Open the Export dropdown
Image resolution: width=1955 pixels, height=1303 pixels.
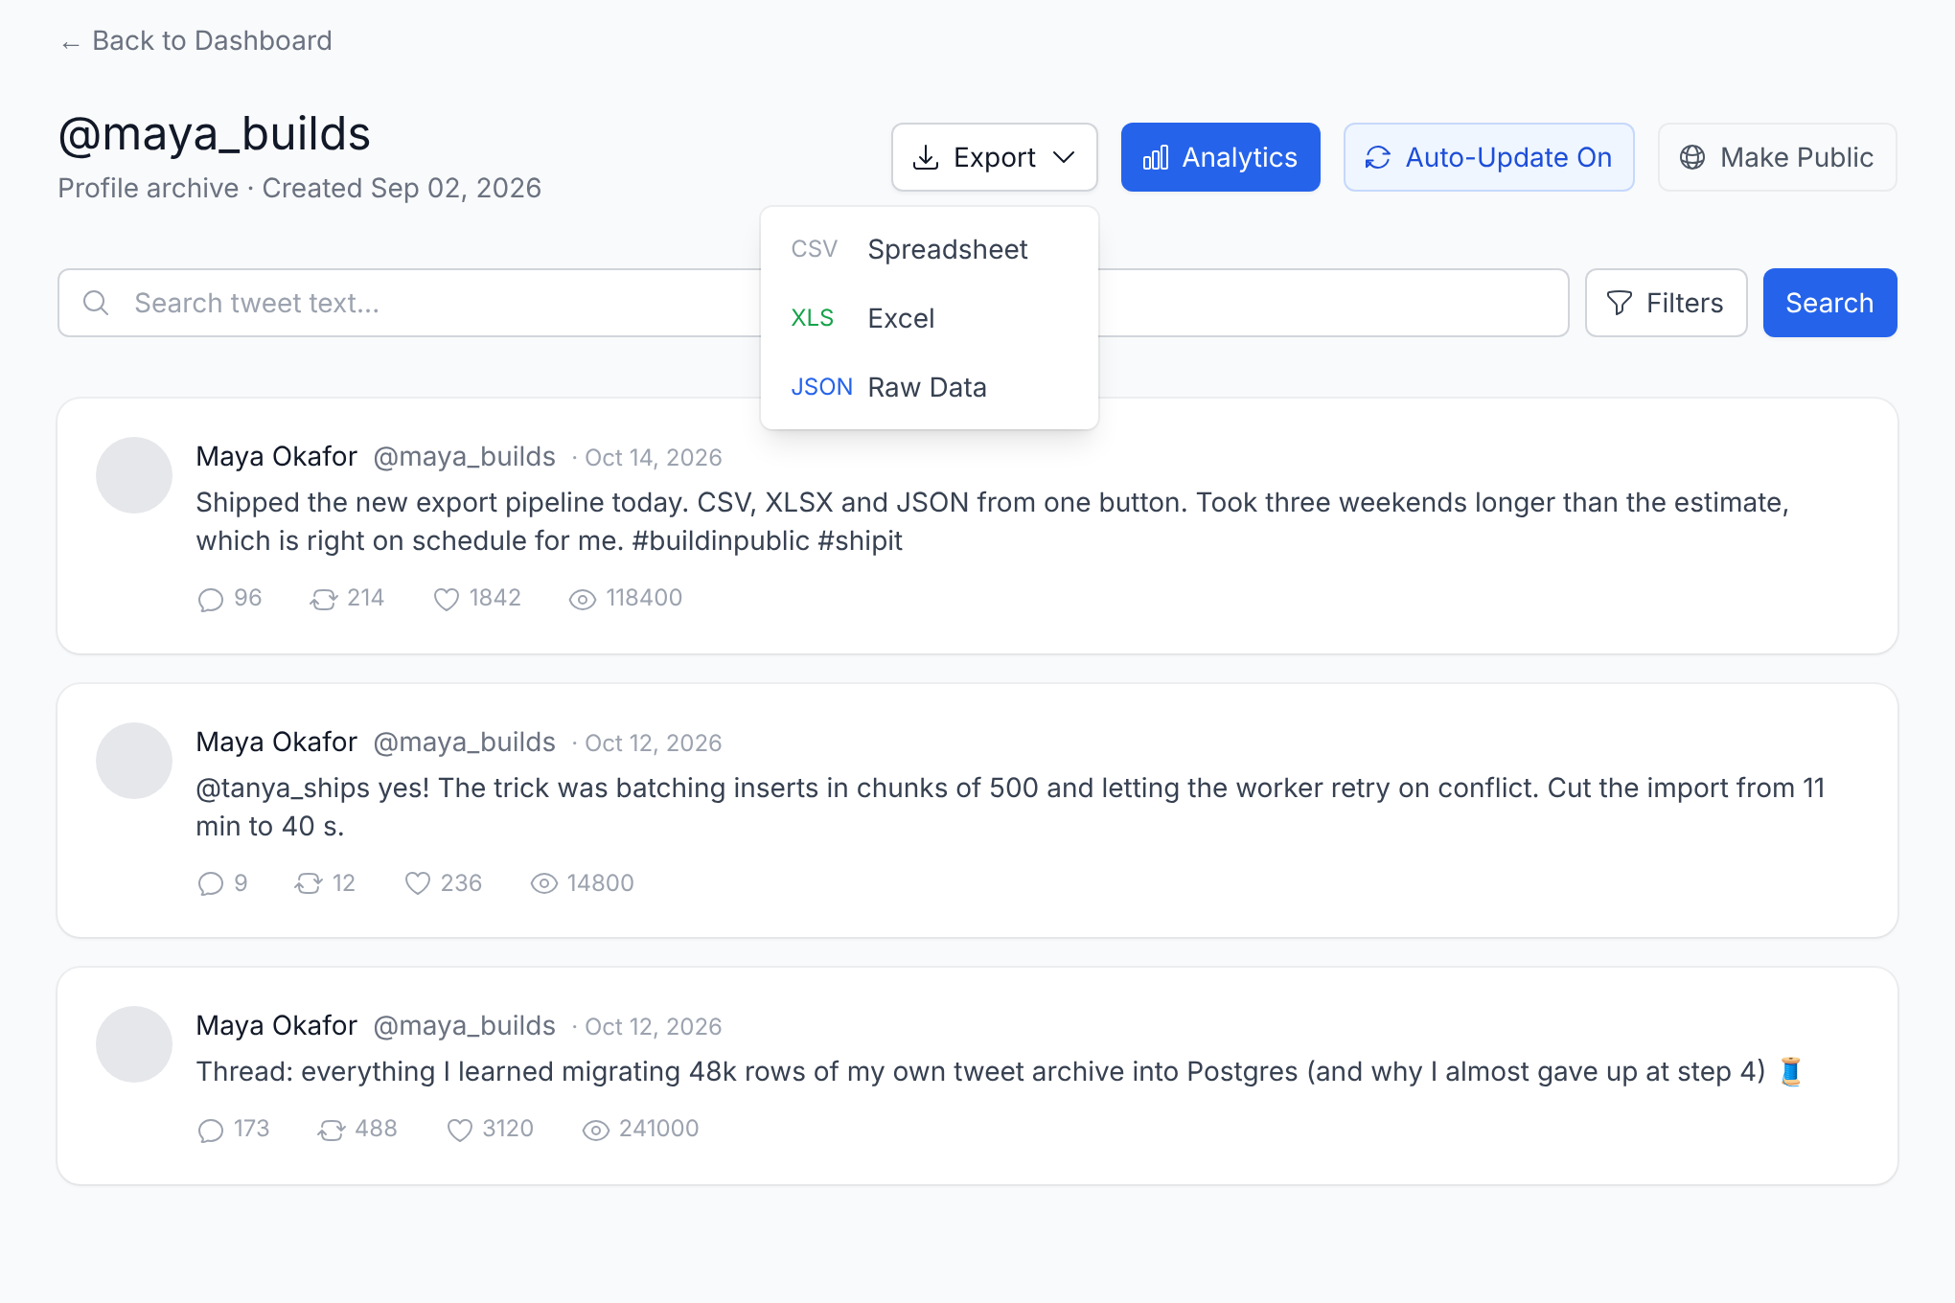[x=995, y=157]
